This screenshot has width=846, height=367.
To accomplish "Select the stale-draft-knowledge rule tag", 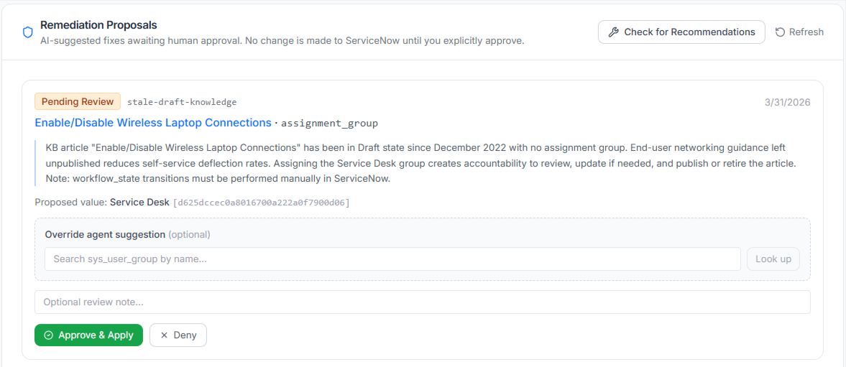I will tap(182, 102).
